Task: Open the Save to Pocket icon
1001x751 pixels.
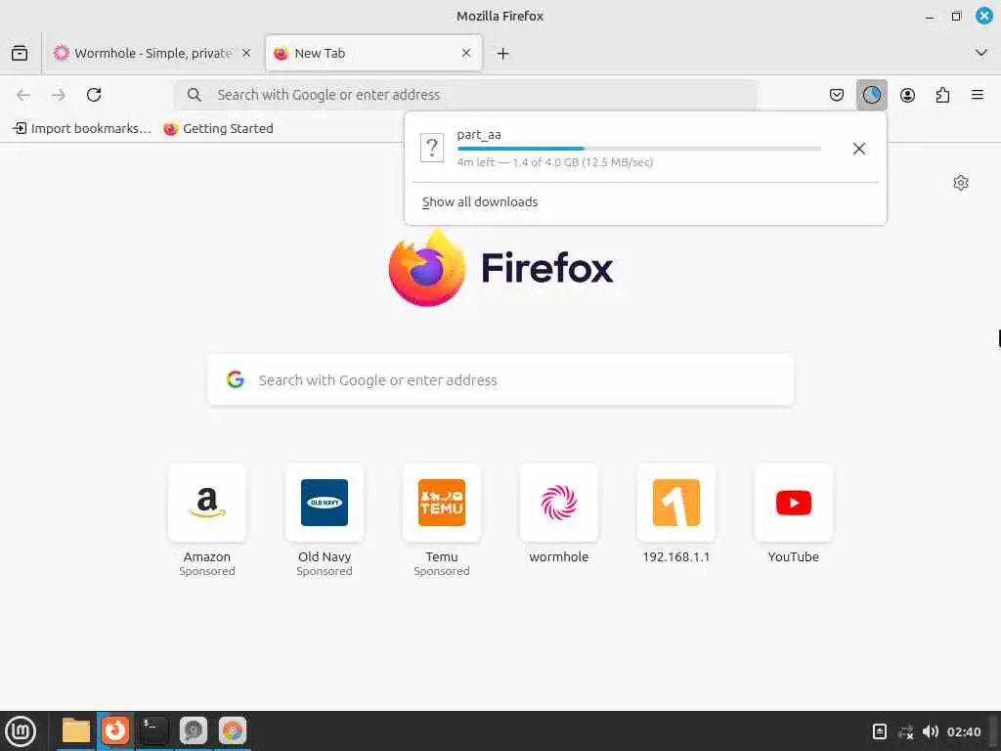Action: pos(837,95)
